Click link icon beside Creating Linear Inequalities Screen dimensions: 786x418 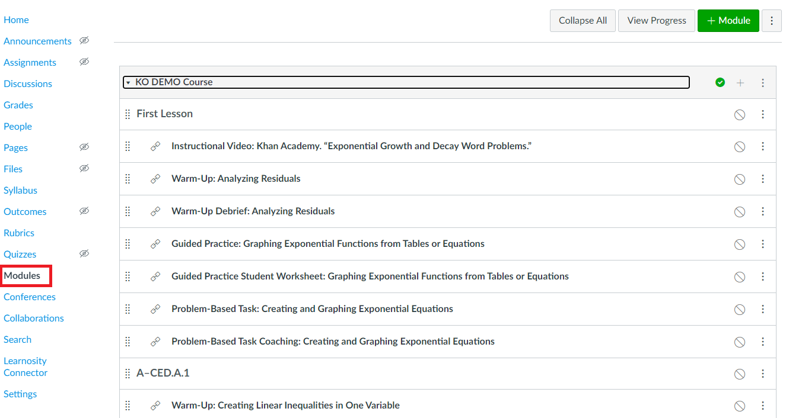155,406
